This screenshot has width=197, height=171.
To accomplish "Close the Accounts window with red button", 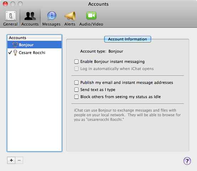I will click(5, 4).
